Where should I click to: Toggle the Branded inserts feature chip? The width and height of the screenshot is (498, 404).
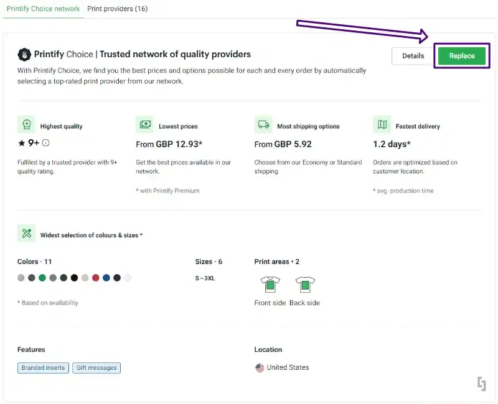(42, 367)
